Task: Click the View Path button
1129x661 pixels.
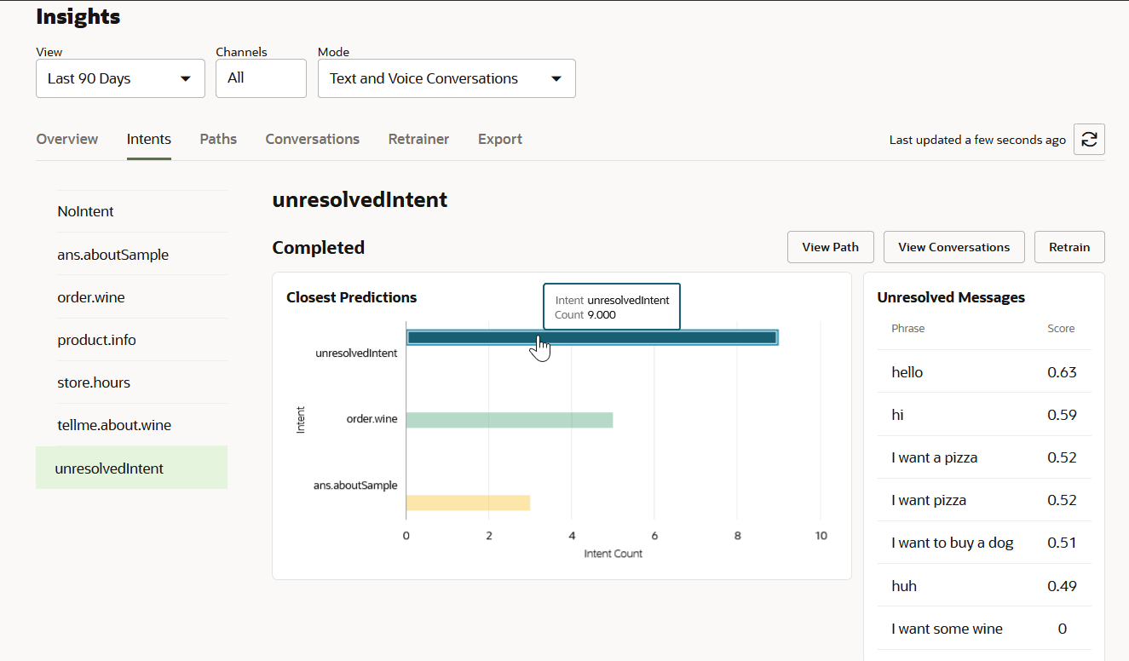Action: point(830,247)
